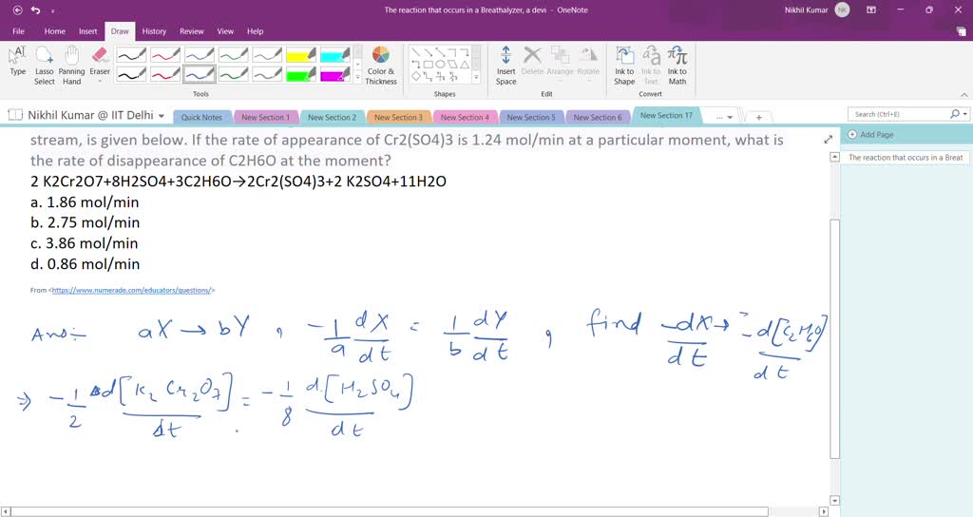The width and height of the screenshot is (973, 517).
Task: Click the search magnifier icon
Action: [955, 114]
